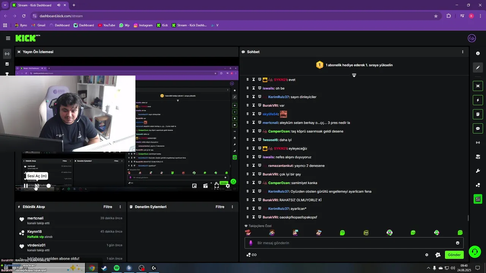The height and width of the screenshot is (273, 486).
Task: Timeout 1weasel6 with hourglass icon
Action: pyautogui.click(x=254, y=140)
